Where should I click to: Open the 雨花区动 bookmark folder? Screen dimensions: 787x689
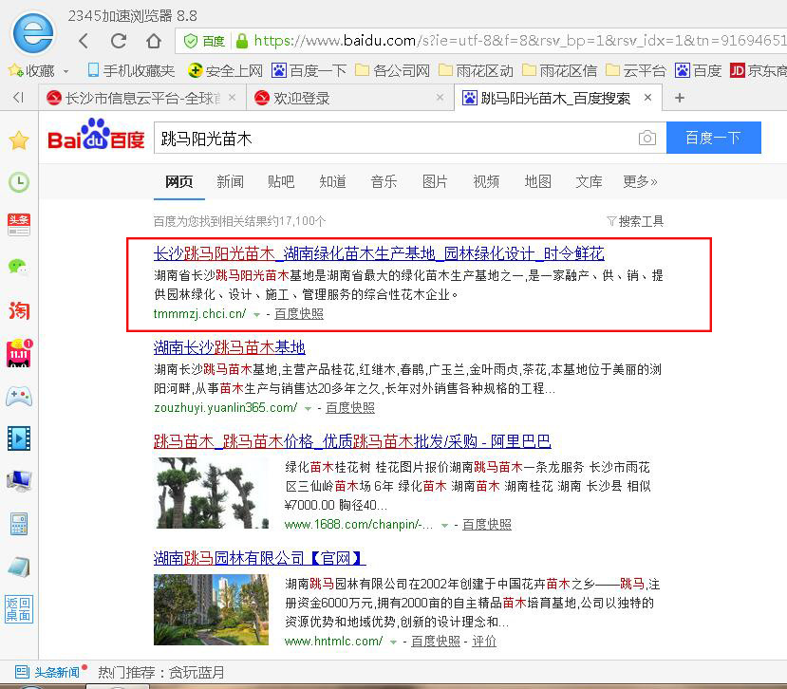(476, 71)
